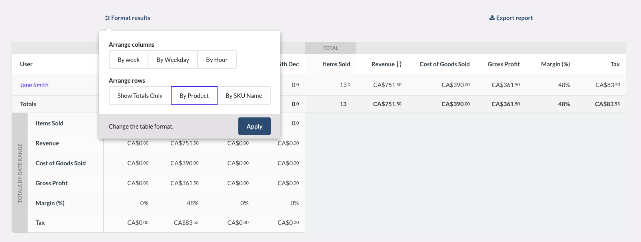Sort table by Revenue header
Screen dimensions: 641x242
(x=383, y=64)
